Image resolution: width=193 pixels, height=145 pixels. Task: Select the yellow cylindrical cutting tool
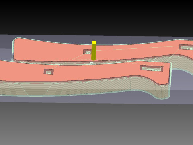click(x=94, y=51)
